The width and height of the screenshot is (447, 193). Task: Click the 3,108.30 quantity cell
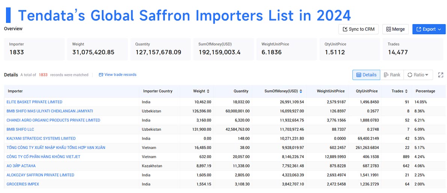point(242,184)
